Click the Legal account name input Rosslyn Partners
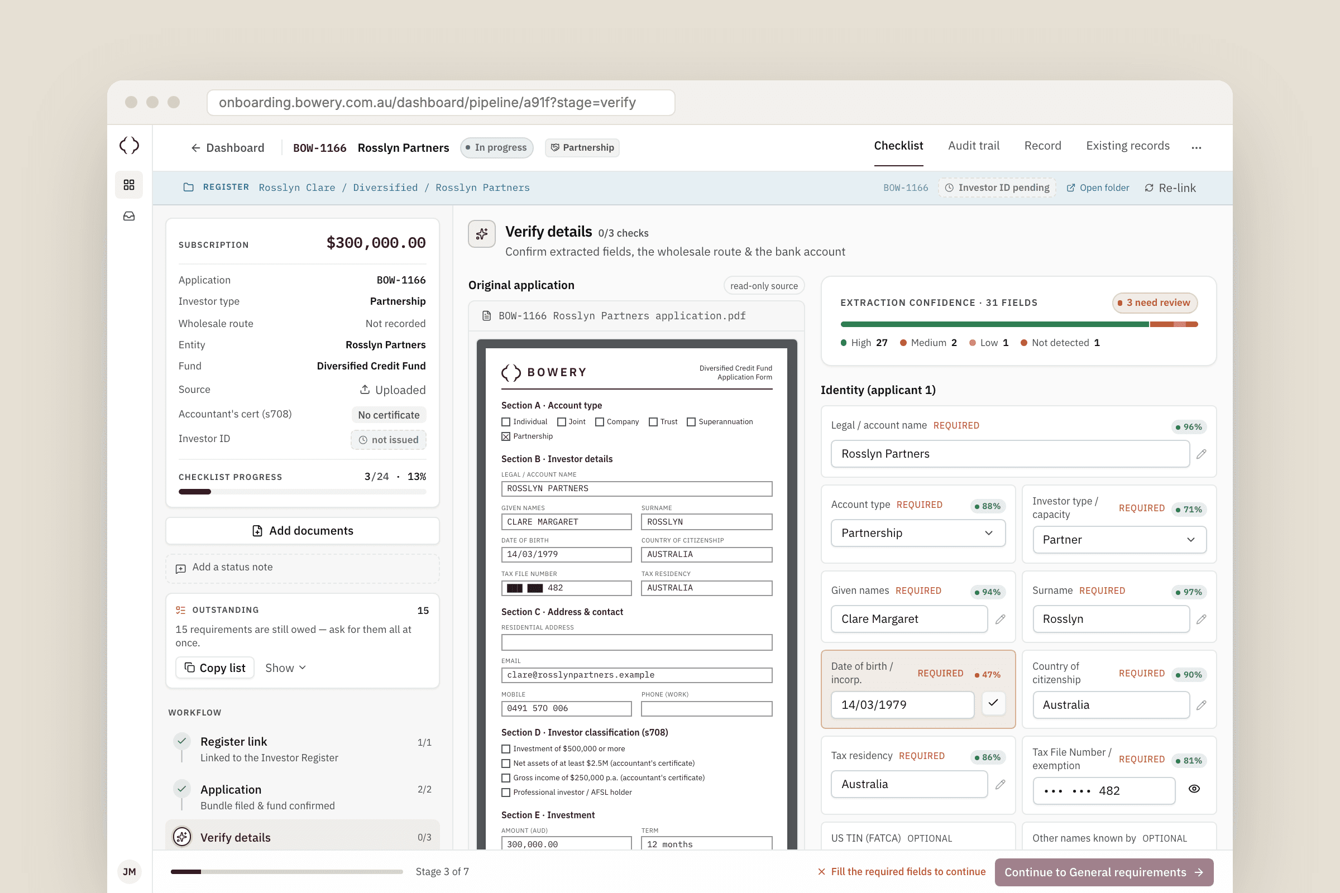The width and height of the screenshot is (1340, 893). point(1010,454)
